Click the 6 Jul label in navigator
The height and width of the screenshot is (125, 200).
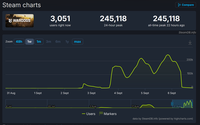(x=9, y=106)
